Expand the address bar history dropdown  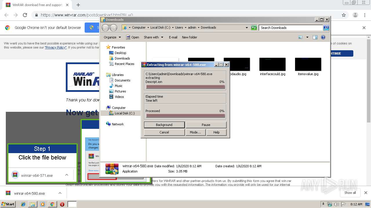pyautogui.click(x=247, y=28)
